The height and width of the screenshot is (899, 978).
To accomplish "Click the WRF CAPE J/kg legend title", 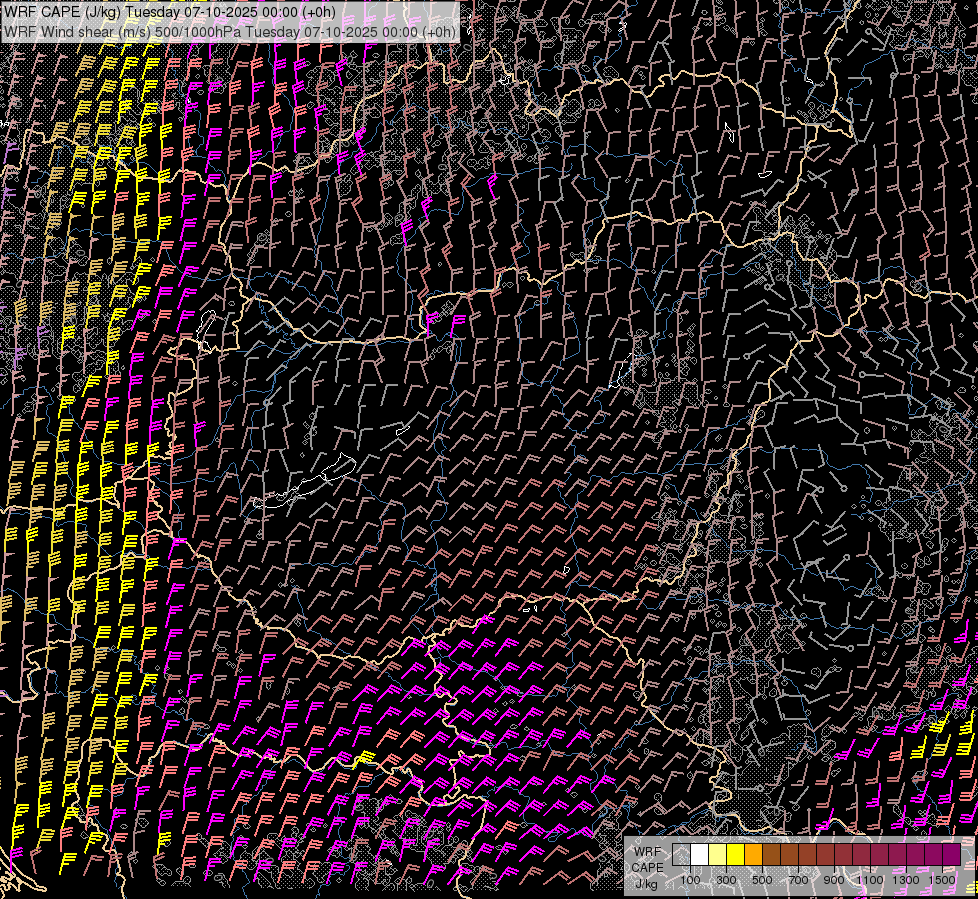I will coord(647,867).
